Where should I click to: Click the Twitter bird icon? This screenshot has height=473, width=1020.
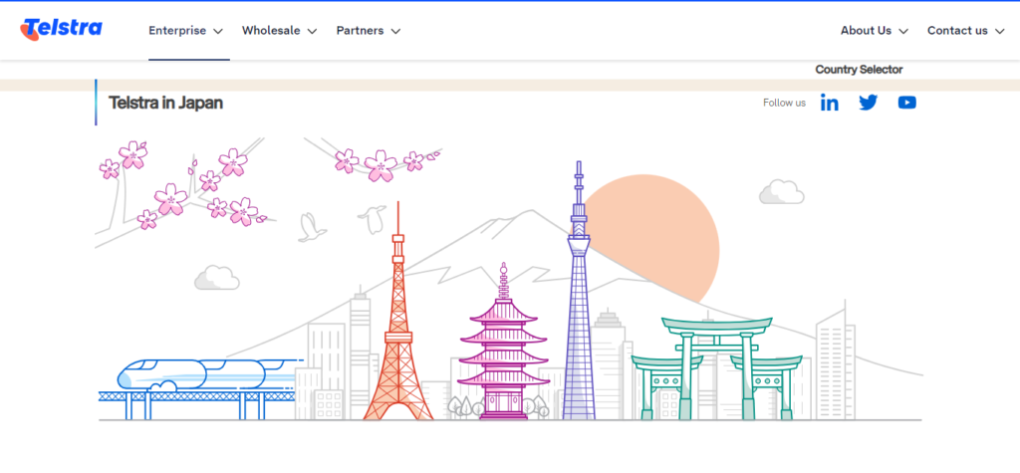(868, 103)
